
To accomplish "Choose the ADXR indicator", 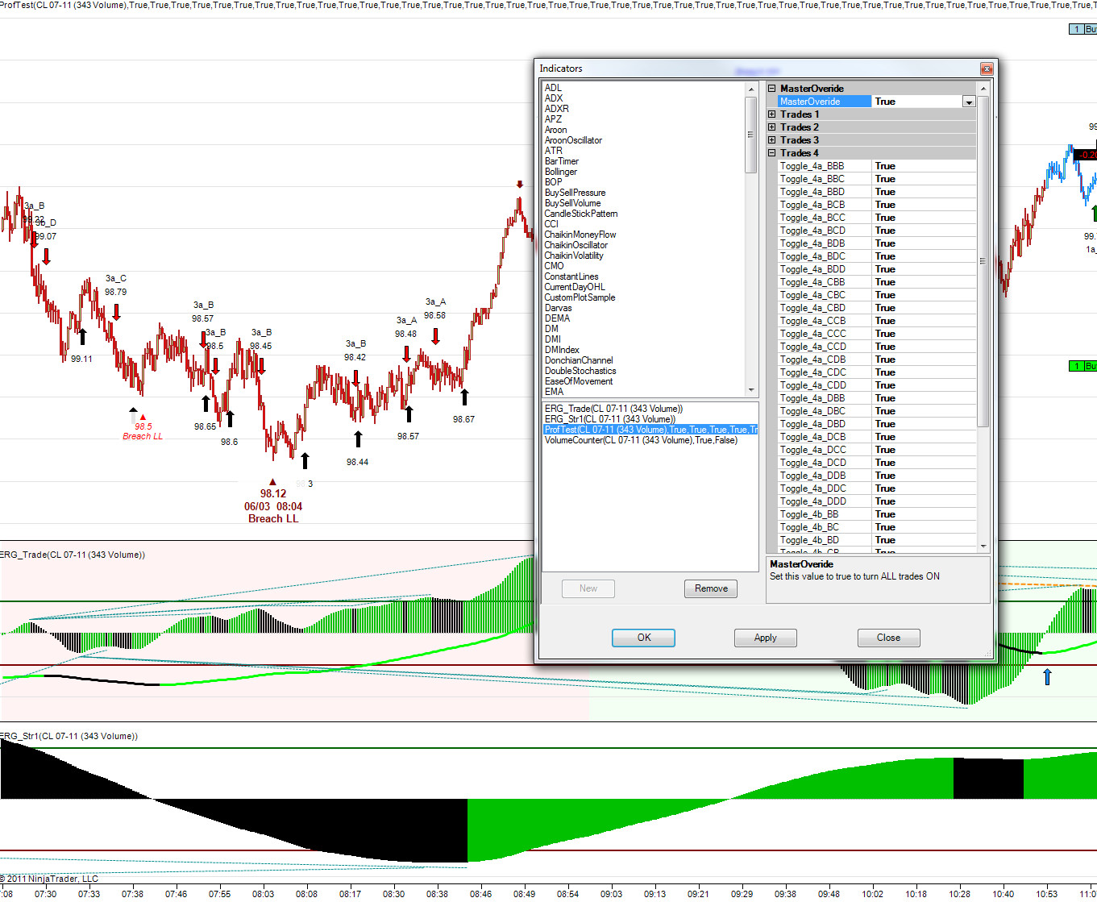I will 556,109.
